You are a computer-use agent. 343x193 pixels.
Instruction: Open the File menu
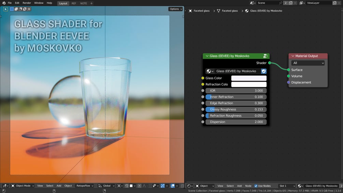[x=10, y=3]
